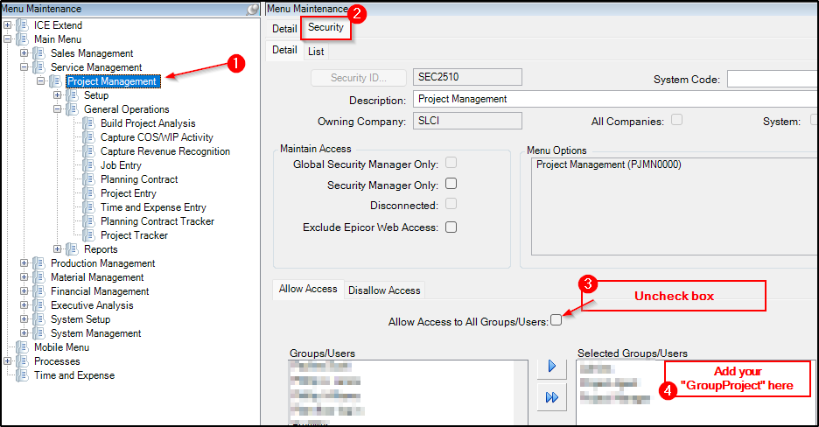819x427 pixels.
Task: Click the Job Entry item icon
Action: click(89, 165)
